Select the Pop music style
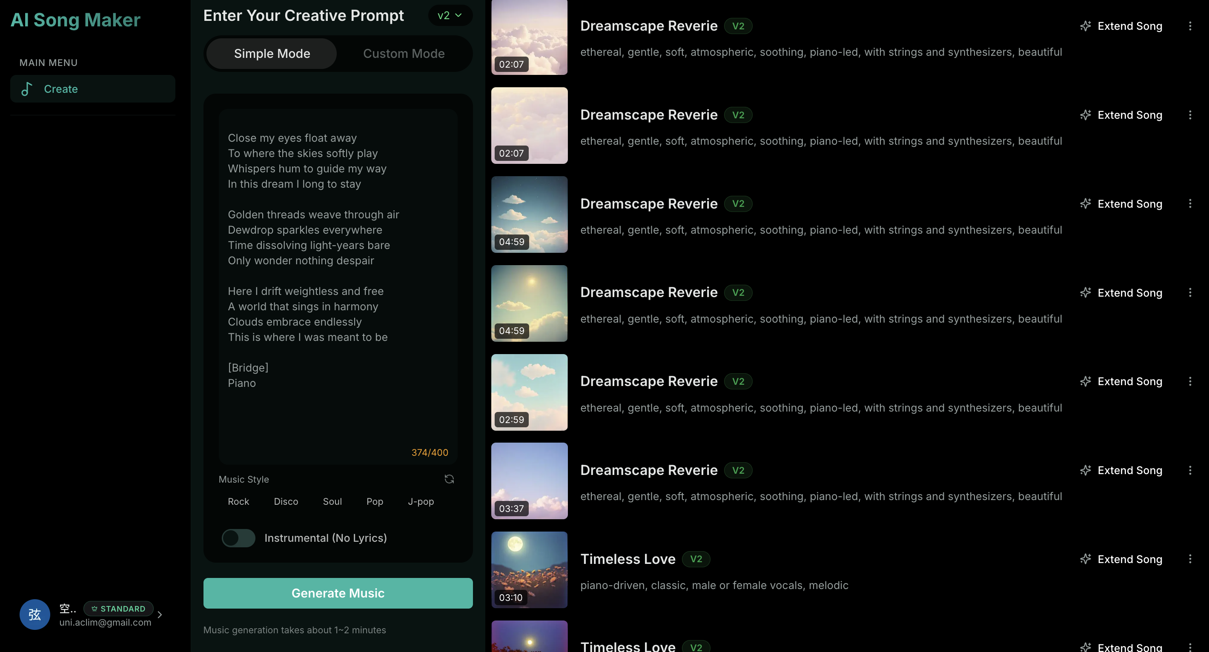This screenshot has height=652, width=1209. [x=375, y=501]
